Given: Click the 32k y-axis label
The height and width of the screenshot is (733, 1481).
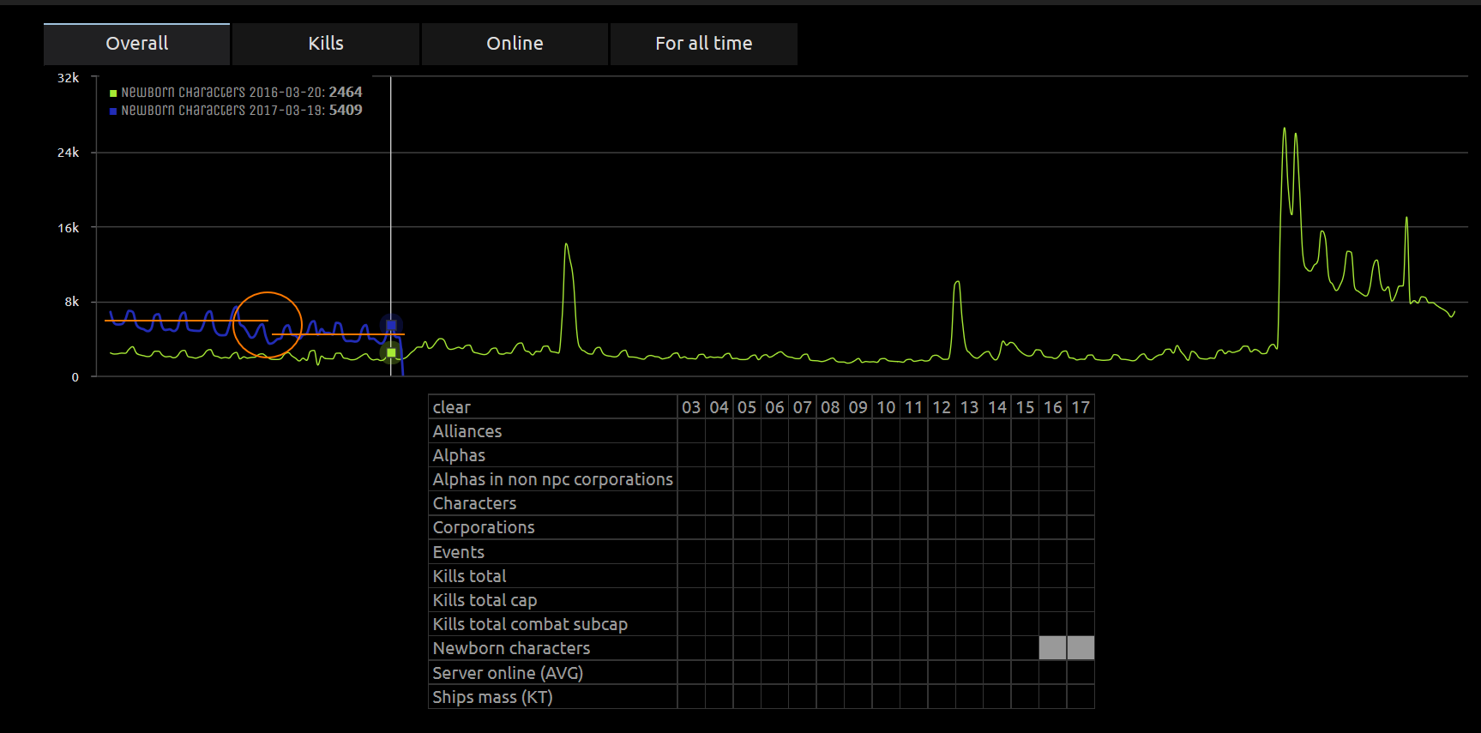Looking at the screenshot, I should [68, 78].
